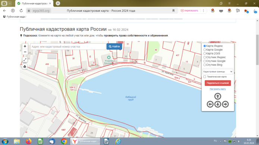This screenshot has width=259, height=145.
Task: Pan map up with arrow icon
Action: click(218, 96)
